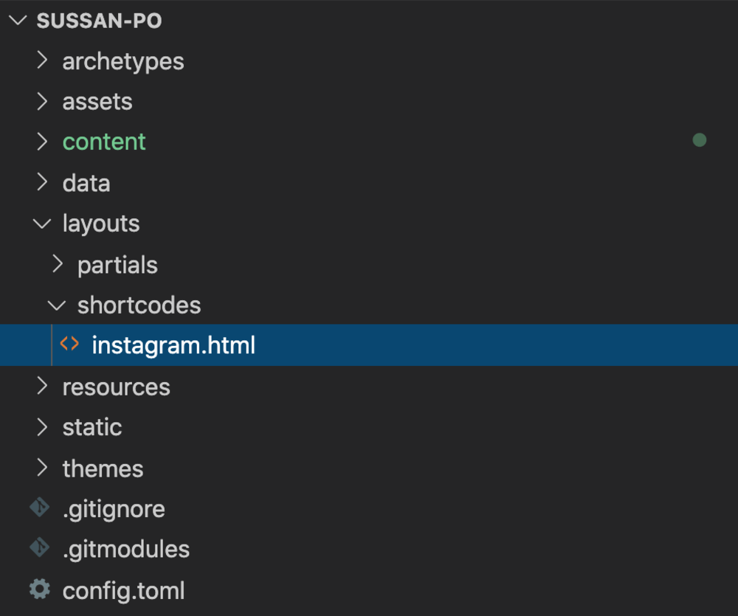Image resolution: width=738 pixels, height=616 pixels.
Task: Select the resources folder label
Action: pyautogui.click(x=116, y=387)
